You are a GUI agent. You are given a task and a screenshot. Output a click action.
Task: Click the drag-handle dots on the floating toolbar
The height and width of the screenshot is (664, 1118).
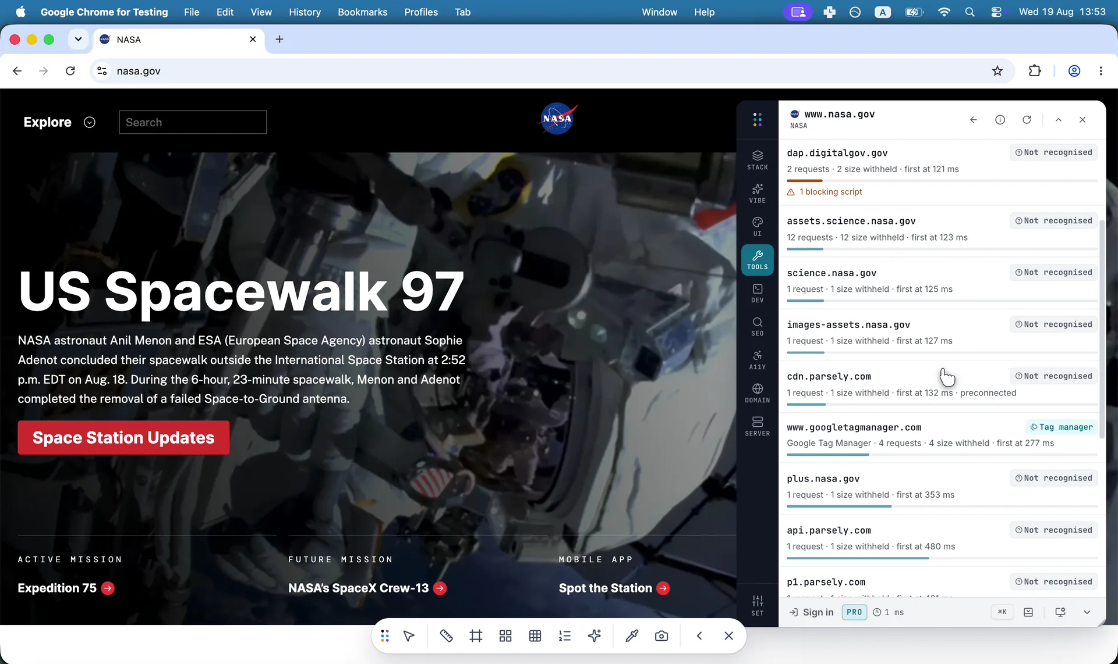385,636
